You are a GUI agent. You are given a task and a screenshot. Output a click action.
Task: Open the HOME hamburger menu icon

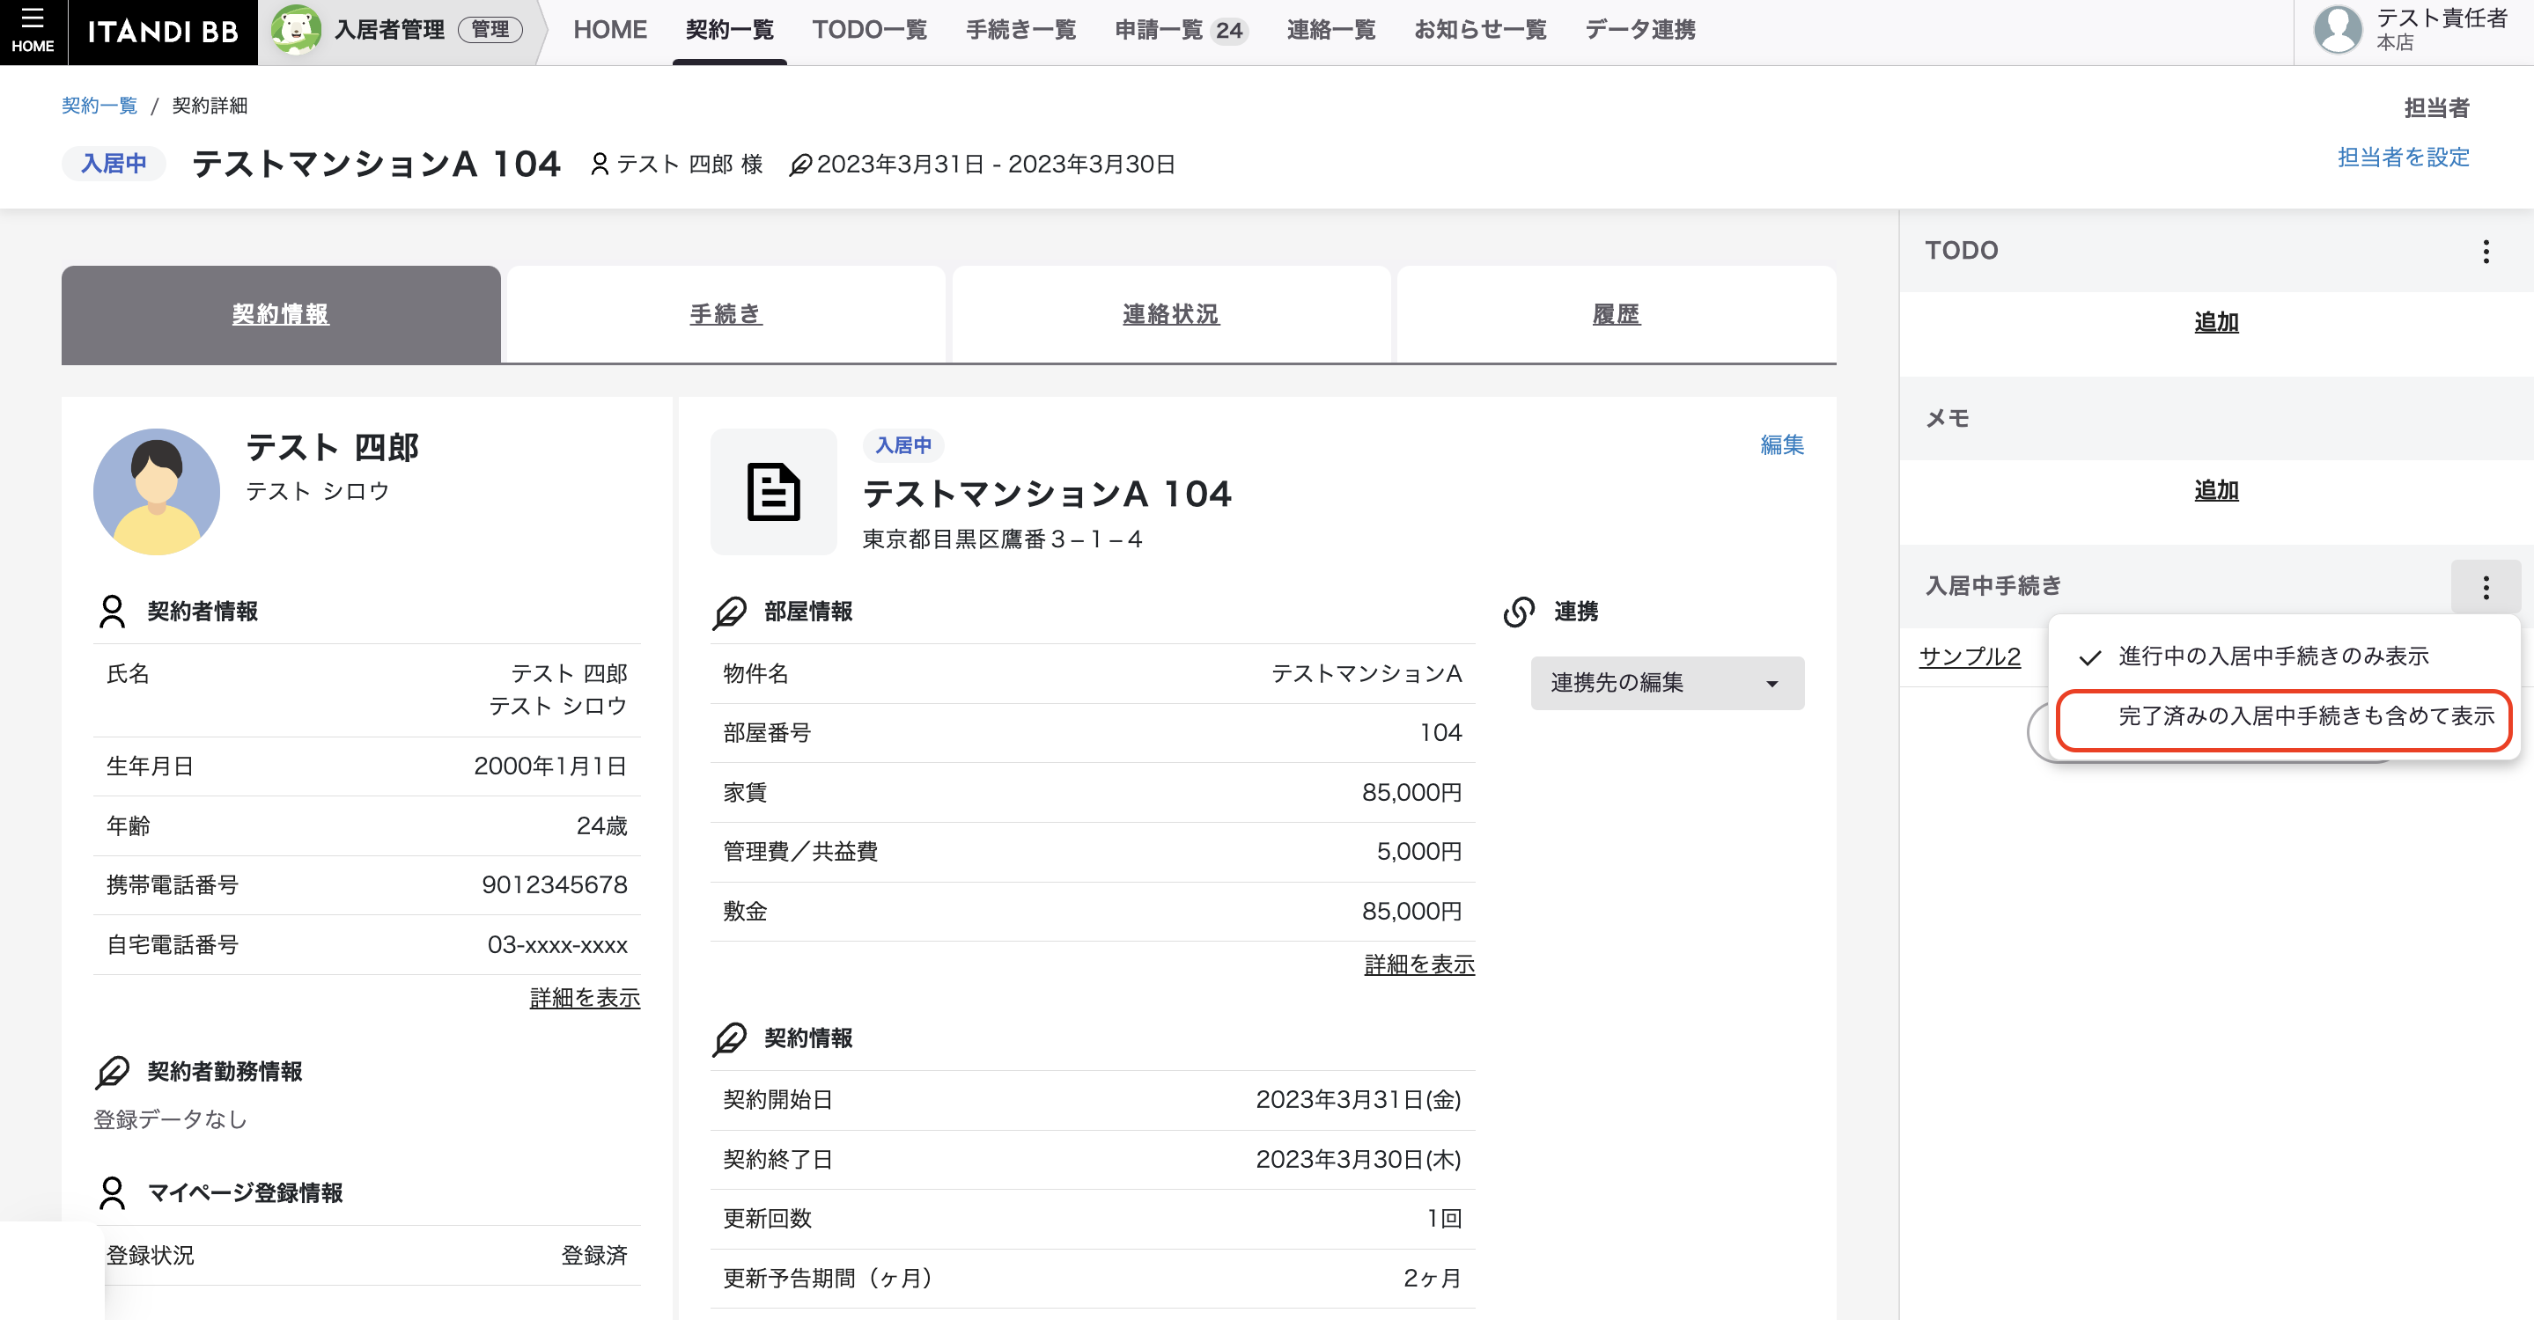point(33,31)
